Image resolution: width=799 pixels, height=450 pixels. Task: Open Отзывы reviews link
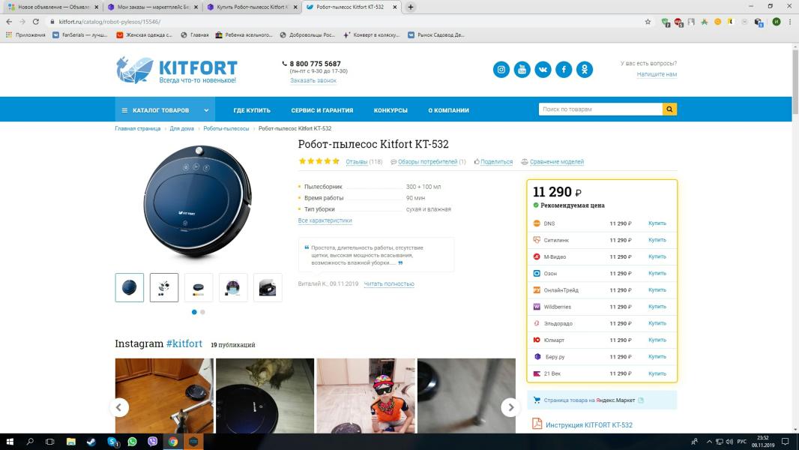(357, 162)
